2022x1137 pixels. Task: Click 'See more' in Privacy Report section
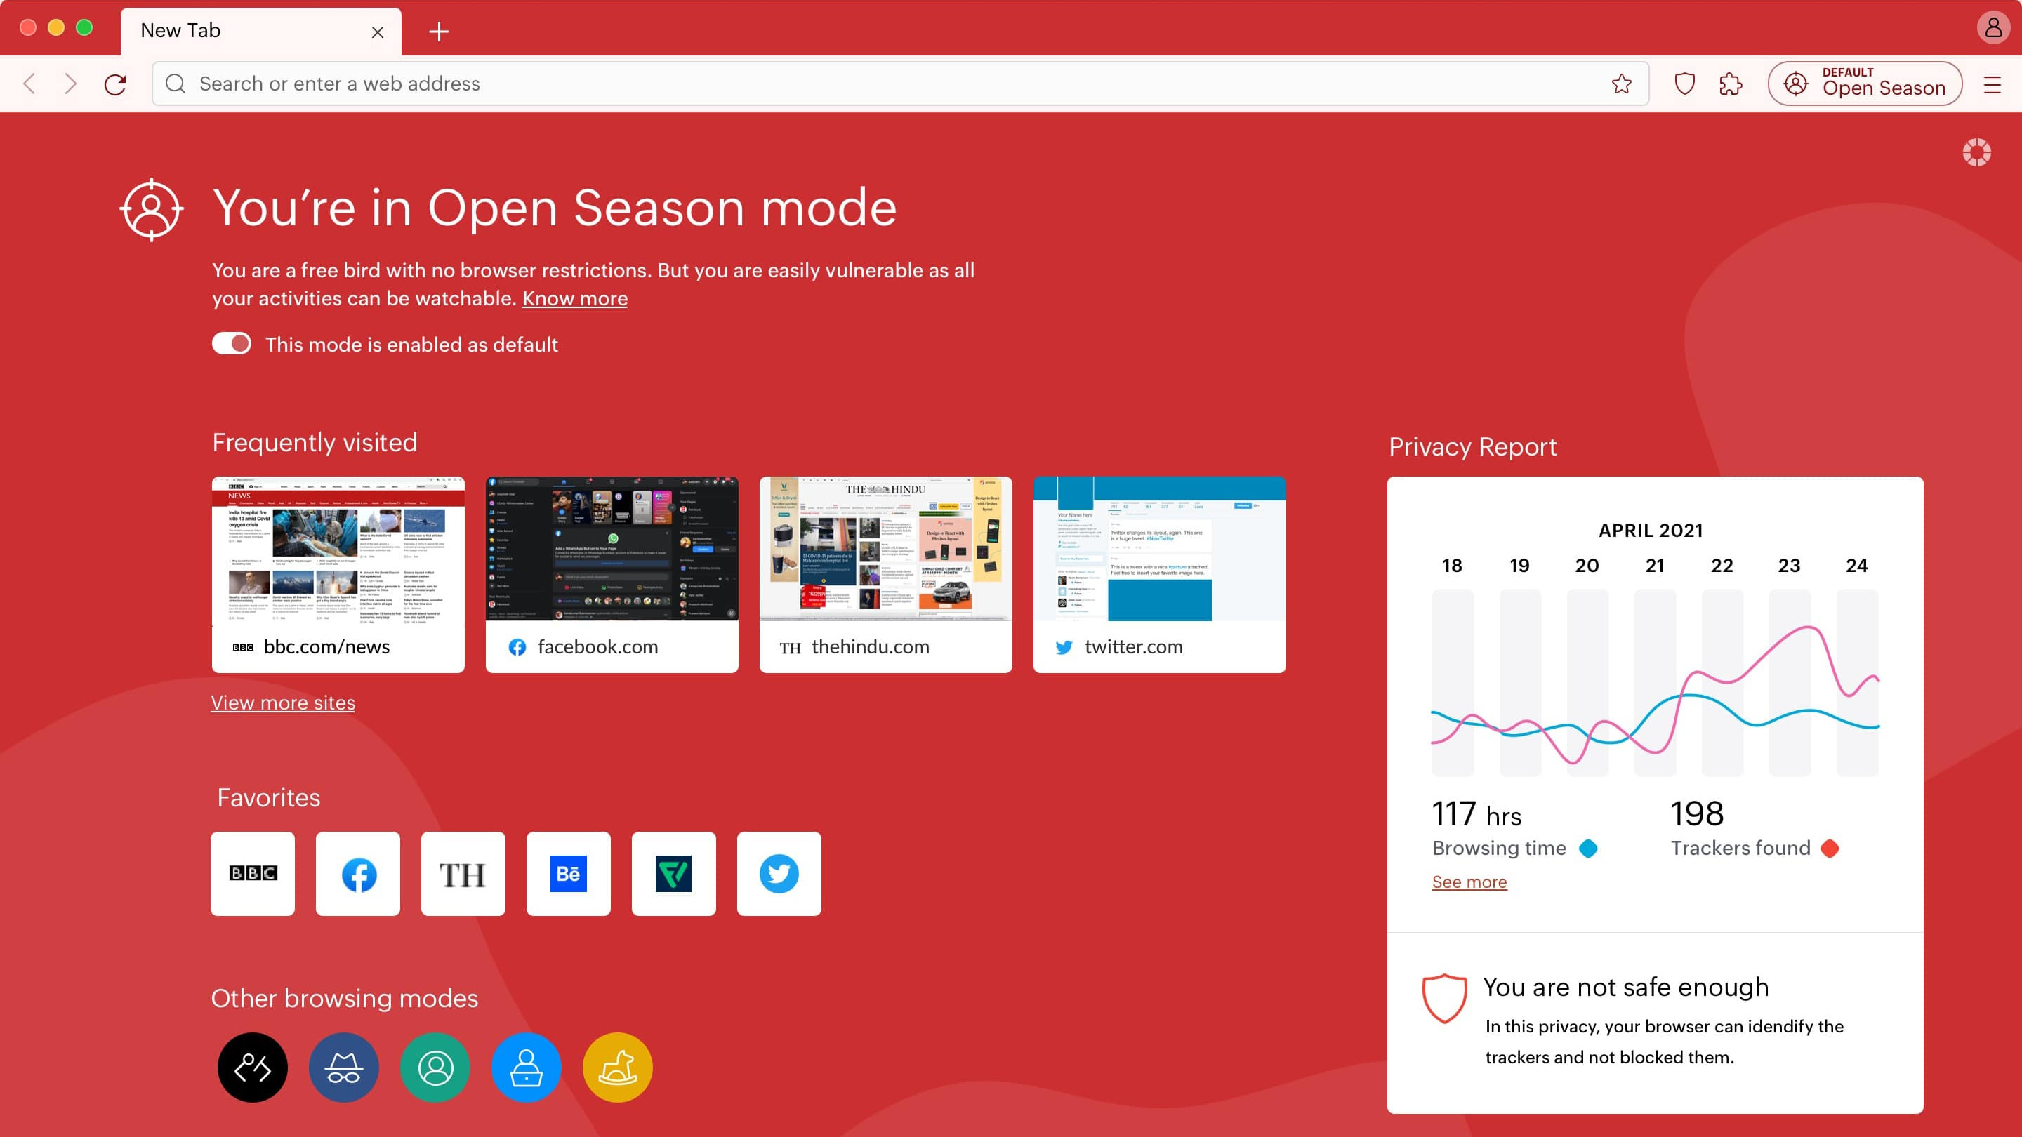coord(1469,882)
